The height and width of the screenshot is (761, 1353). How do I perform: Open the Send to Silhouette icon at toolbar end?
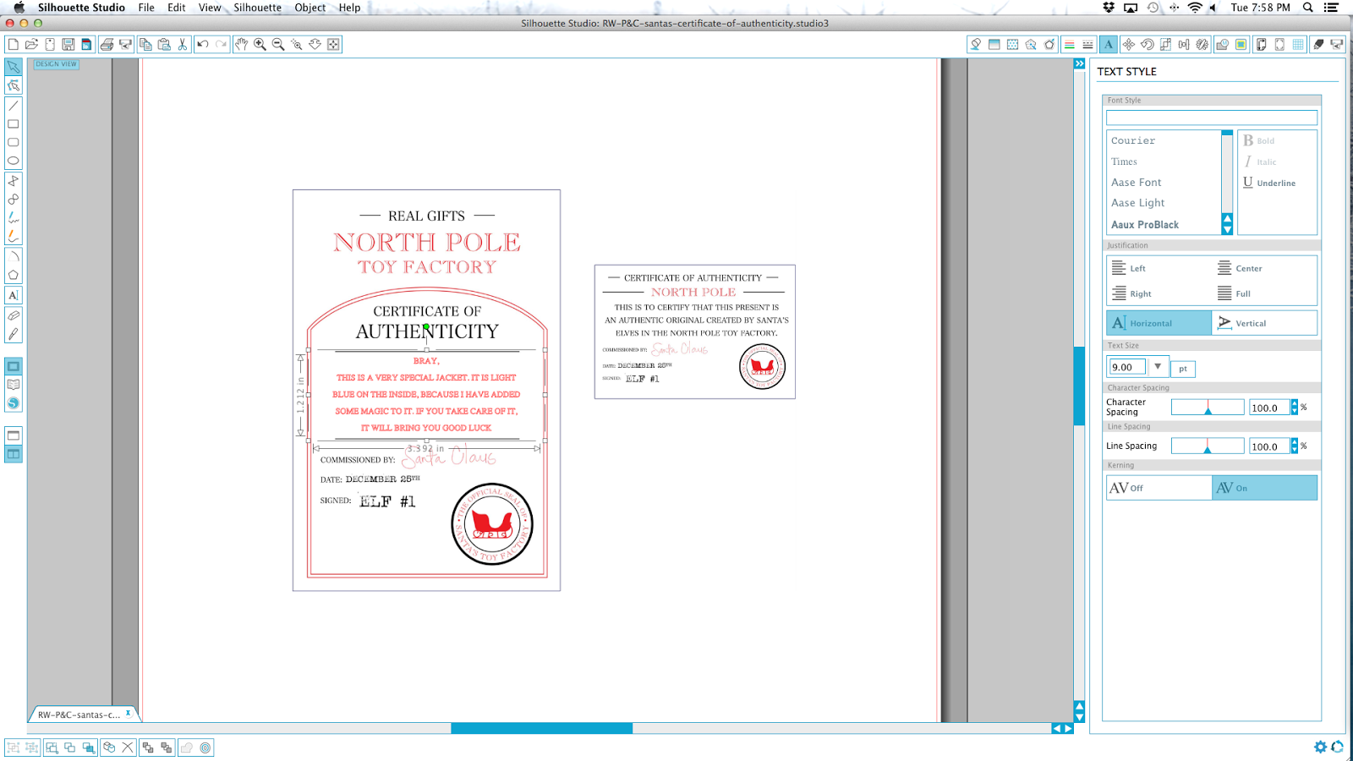1337,44
